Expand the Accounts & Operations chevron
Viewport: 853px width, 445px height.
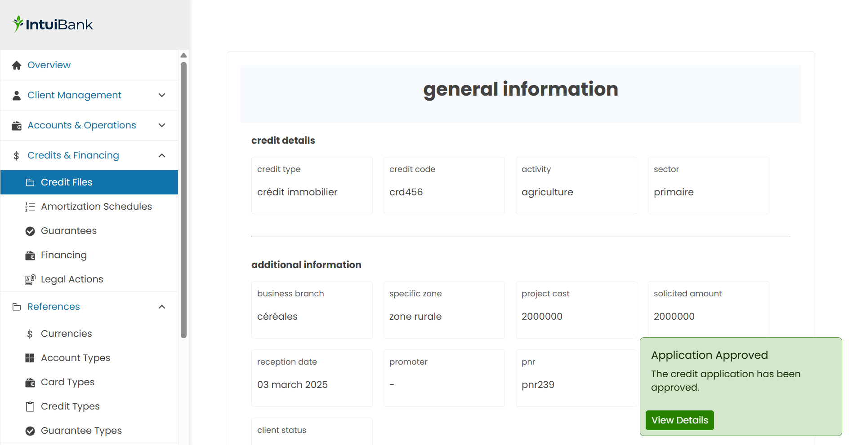[162, 125]
